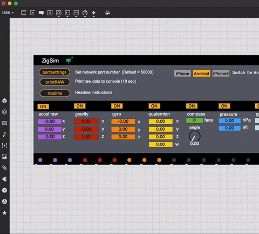Click the pressure alti number box

coord(230,128)
